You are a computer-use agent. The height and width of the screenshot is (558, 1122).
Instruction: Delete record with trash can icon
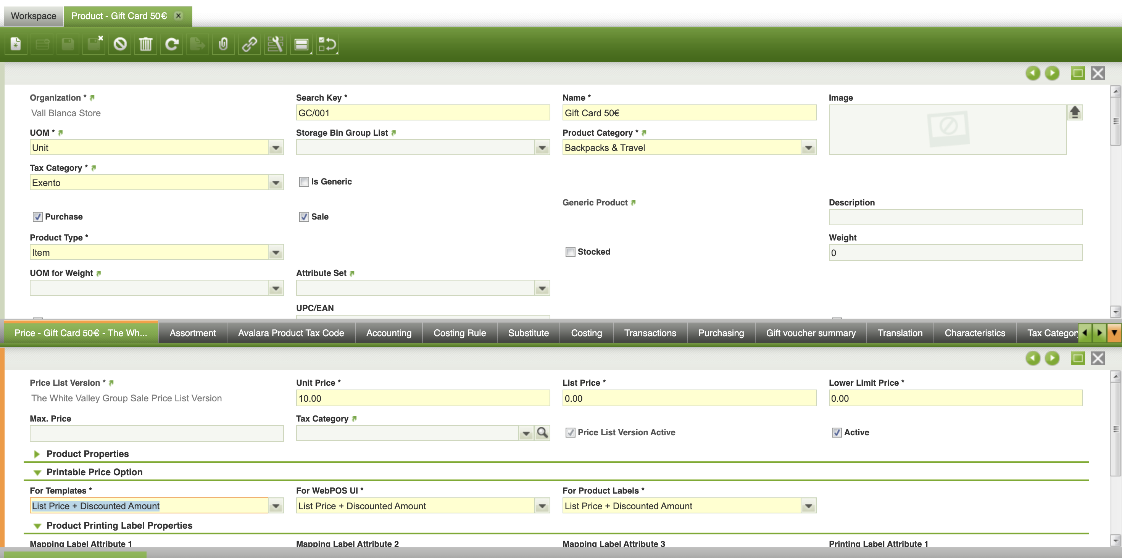pyautogui.click(x=145, y=44)
